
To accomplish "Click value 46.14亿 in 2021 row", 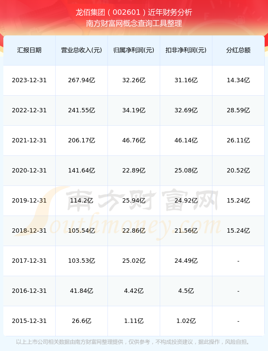I will pyautogui.click(x=186, y=140).
